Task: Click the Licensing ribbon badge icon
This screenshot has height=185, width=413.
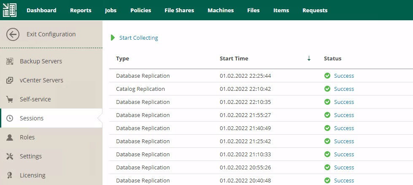Action: tap(10, 175)
